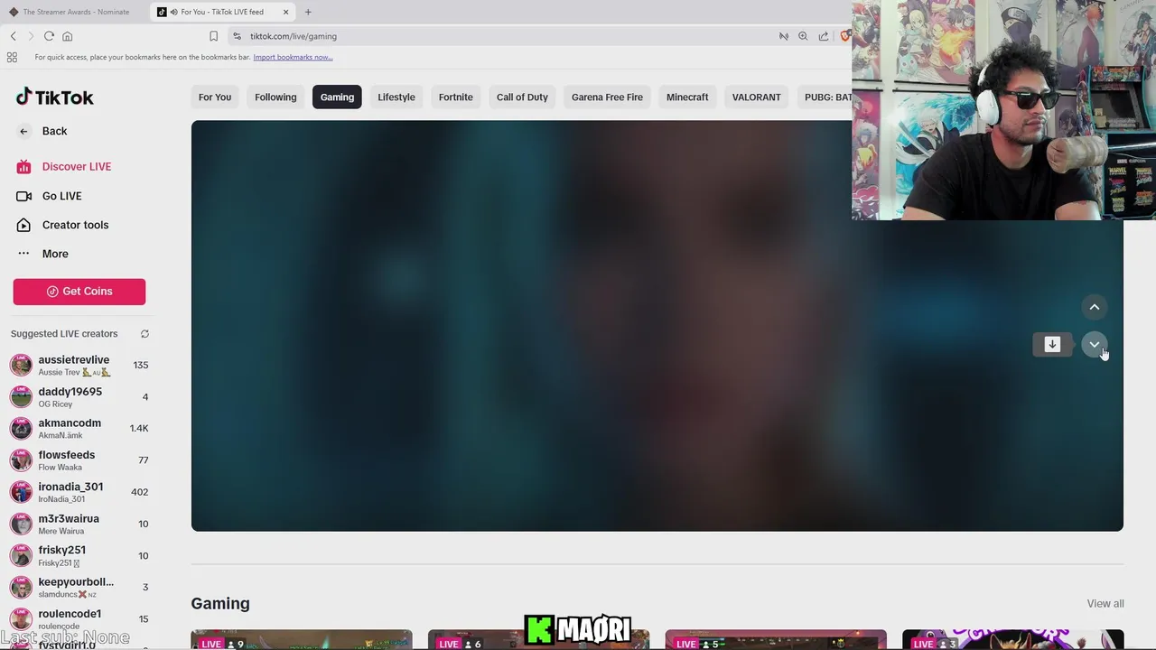Open the first Gaming LIVE thumbnail with 9 viewers

[302, 640]
